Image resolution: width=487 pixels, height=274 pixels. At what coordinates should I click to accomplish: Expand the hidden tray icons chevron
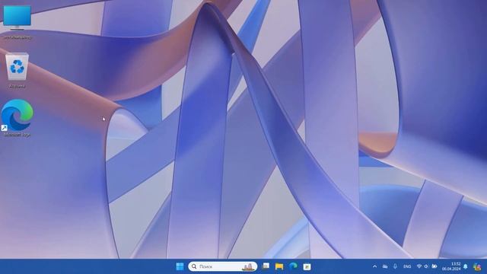click(374, 266)
